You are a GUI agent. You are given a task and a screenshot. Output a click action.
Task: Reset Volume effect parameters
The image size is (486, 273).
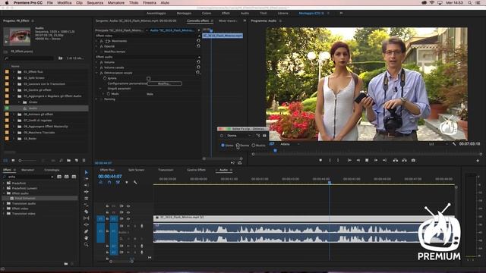pyautogui.click(x=198, y=62)
